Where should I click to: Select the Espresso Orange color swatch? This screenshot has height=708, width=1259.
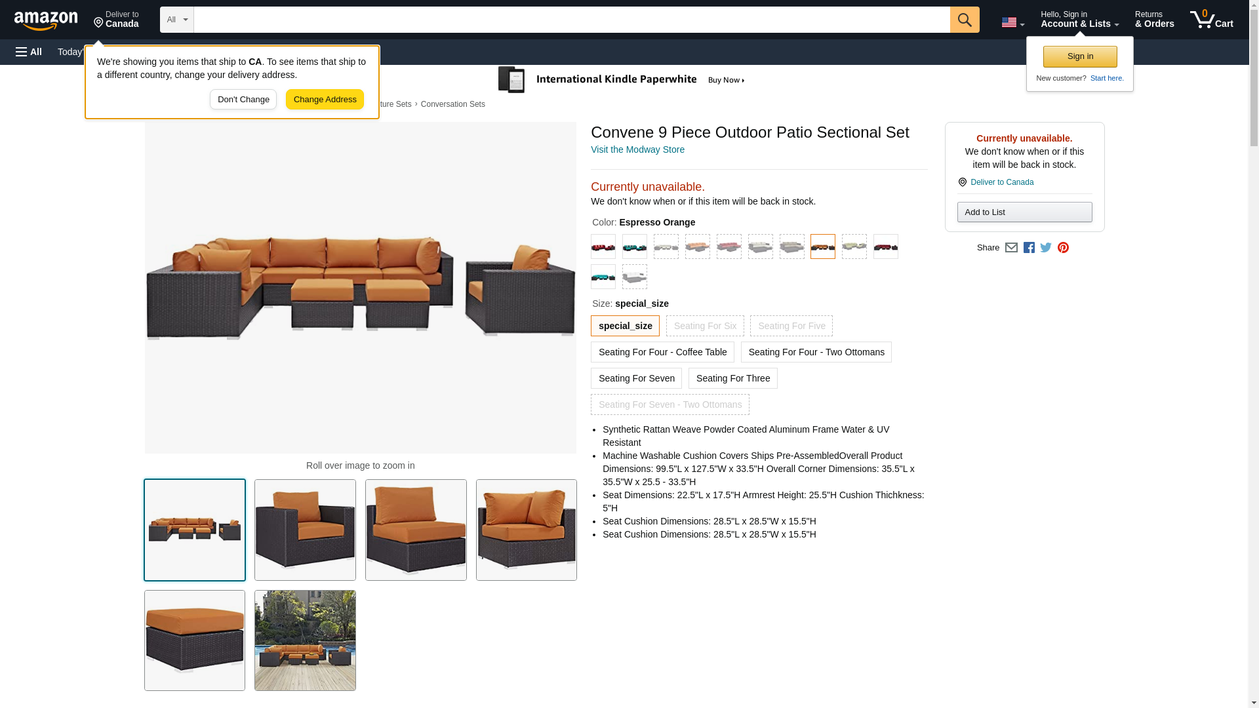[x=822, y=246]
